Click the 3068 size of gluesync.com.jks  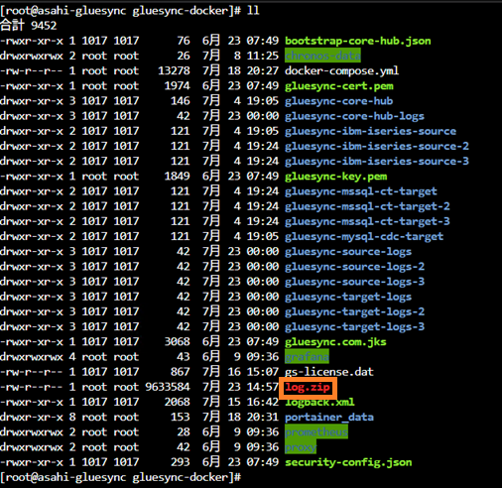[x=178, y=341]
